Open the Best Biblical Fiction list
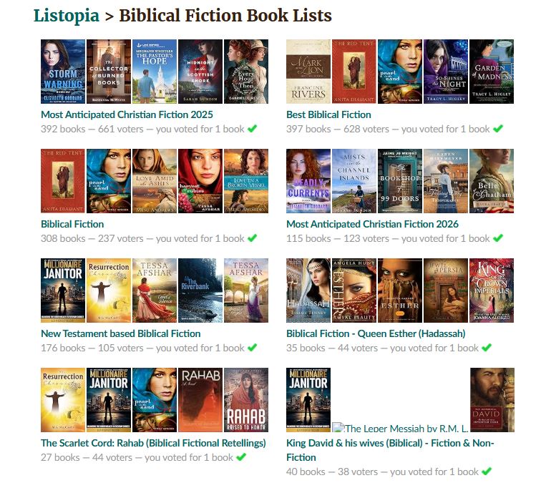 coord(328,114)
